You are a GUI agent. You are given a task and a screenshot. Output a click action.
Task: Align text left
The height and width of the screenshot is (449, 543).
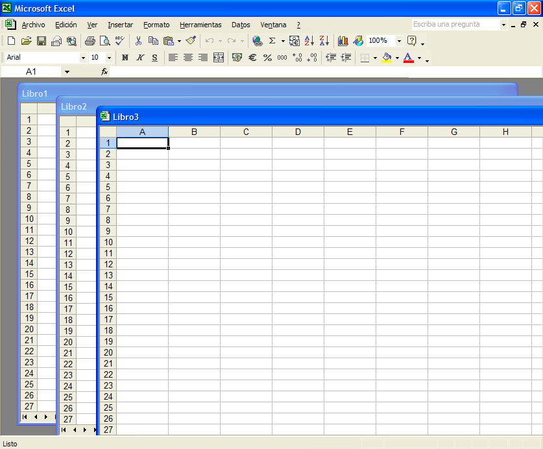[x=173, y=58]
